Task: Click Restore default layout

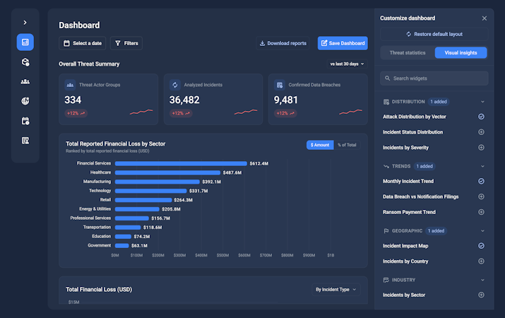Action: click(x=434, y=34)
